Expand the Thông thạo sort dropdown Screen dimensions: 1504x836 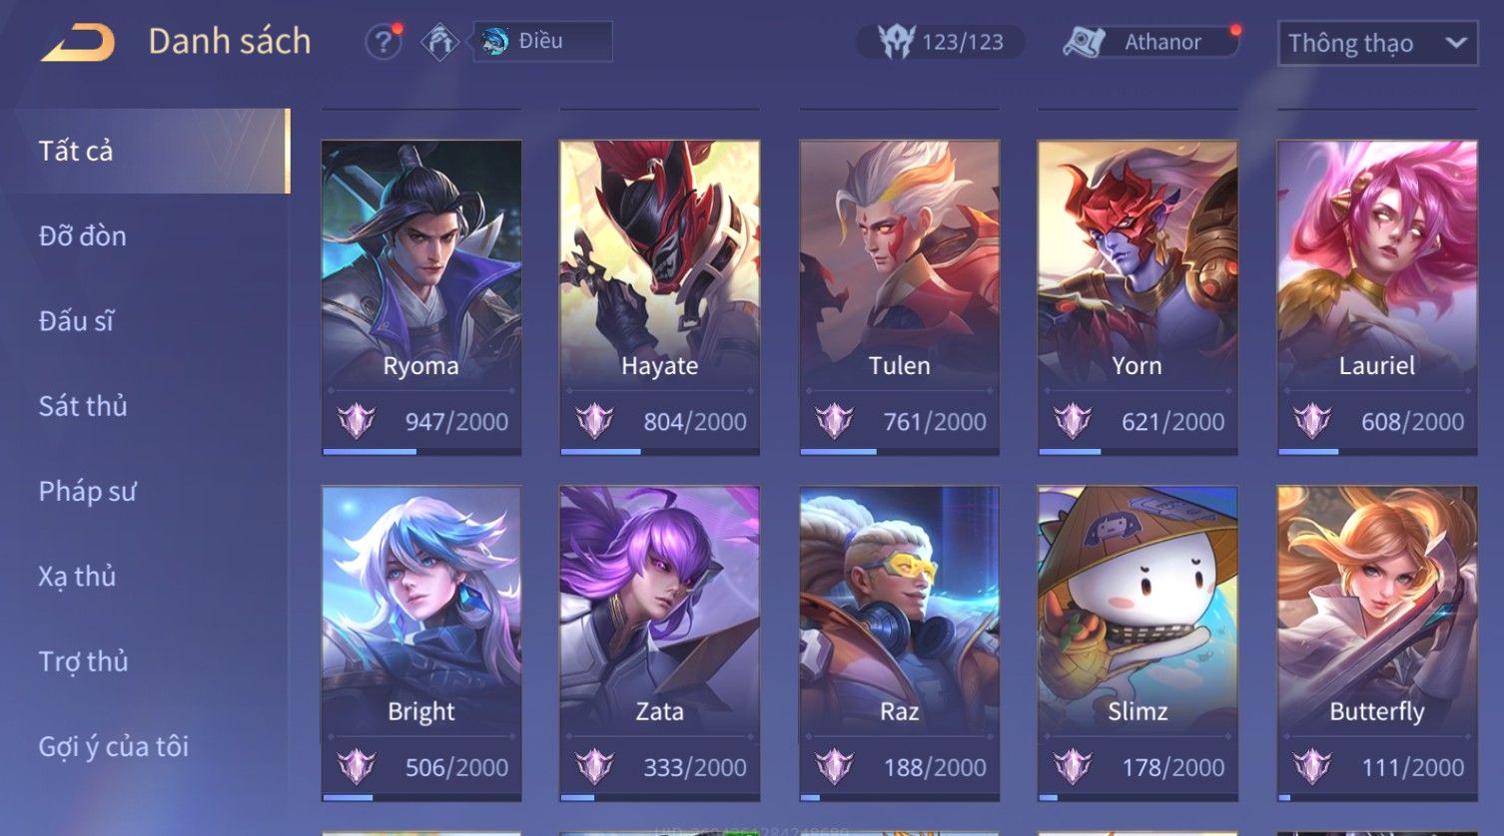click(x=1377, y=43)
